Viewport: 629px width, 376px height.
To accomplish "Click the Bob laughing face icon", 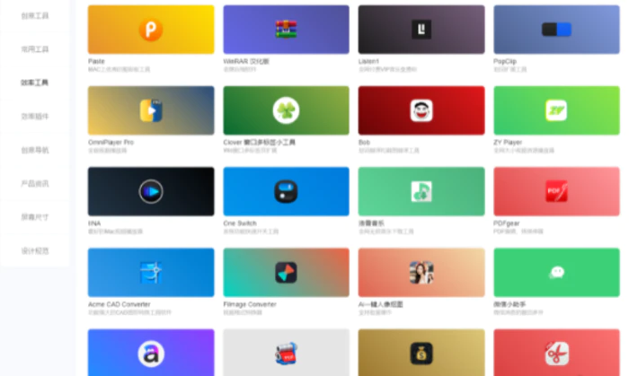I will [x=421, y=110].
